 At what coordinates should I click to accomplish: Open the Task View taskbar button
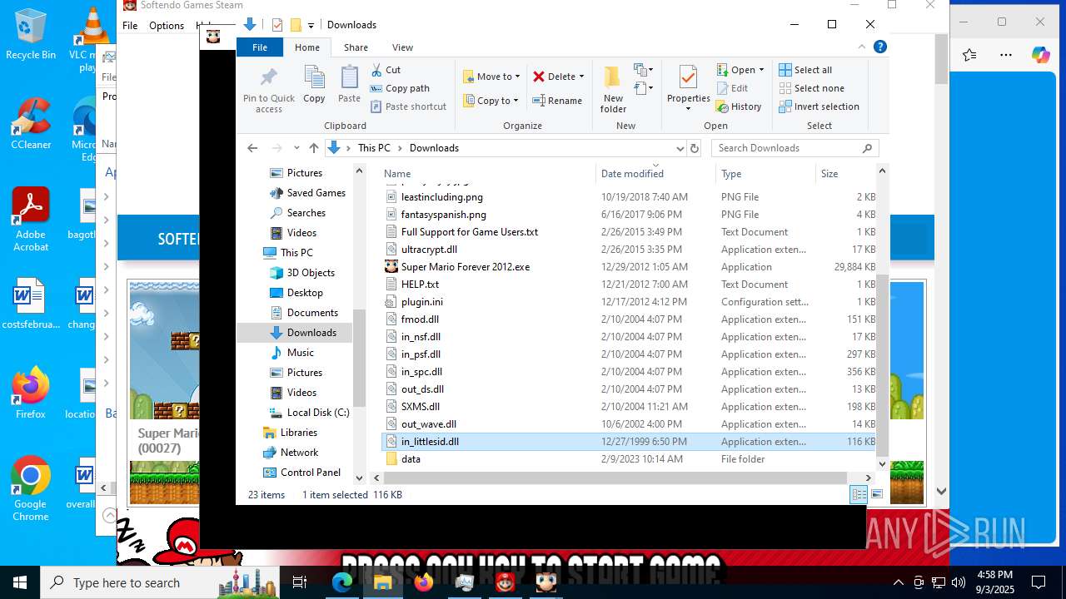[x=301, y=582]
